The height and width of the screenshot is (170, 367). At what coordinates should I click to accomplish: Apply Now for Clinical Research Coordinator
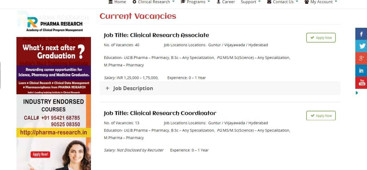[x=321, y=116]
